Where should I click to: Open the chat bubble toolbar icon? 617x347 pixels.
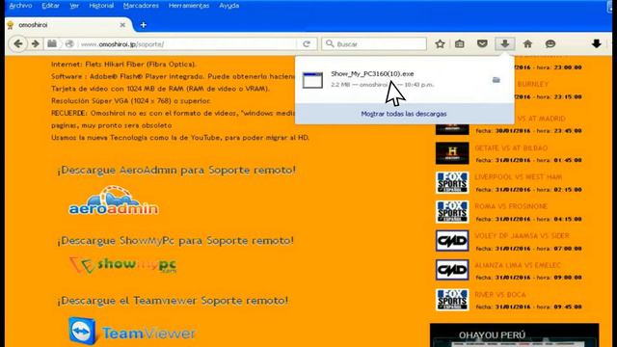tap(550, 44)
